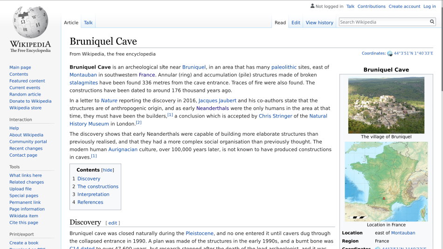The height and width of the screenshot is (249, 443).
Task: Switch to the Talk tab
Action: (88, 22)
